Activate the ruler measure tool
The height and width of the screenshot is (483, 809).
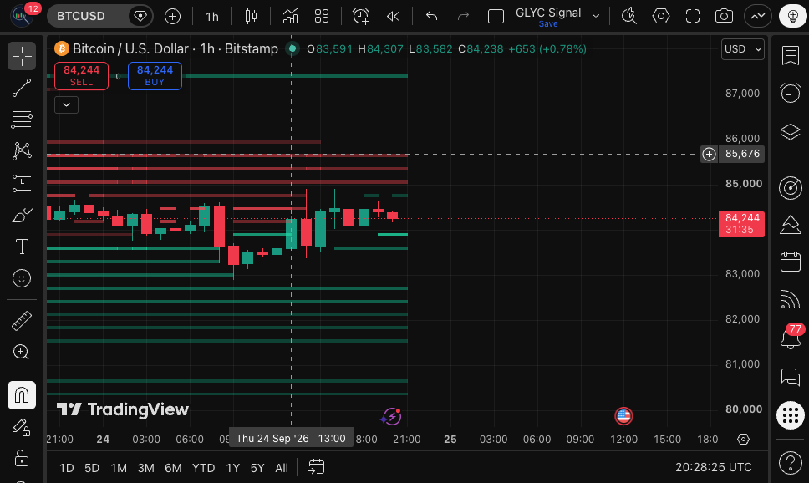22,320
